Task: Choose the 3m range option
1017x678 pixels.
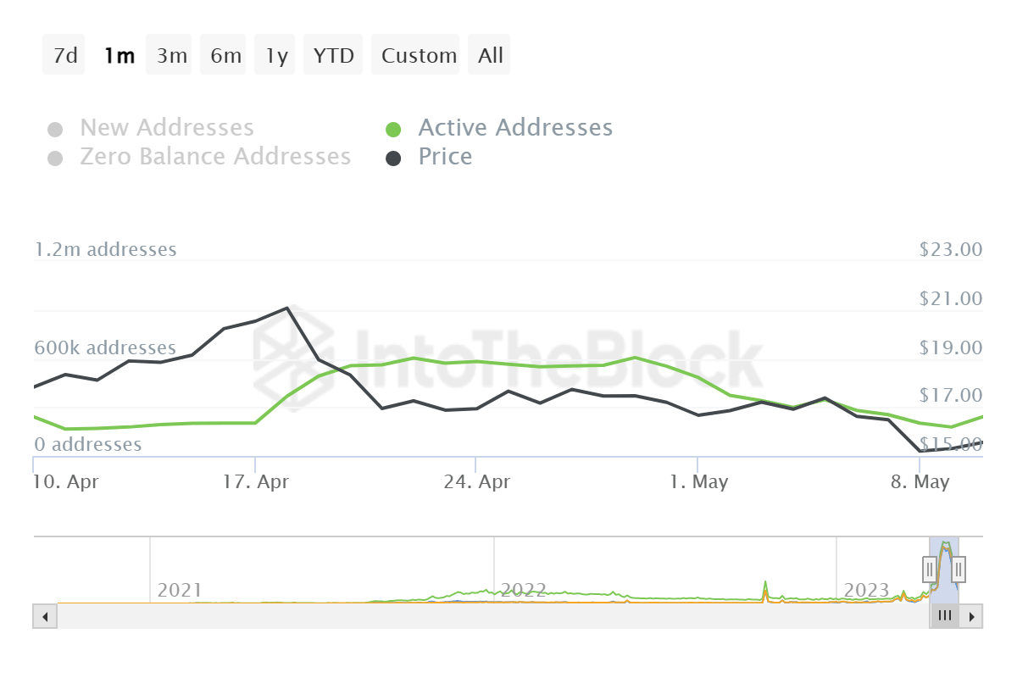Action: (x=171, y=56)
